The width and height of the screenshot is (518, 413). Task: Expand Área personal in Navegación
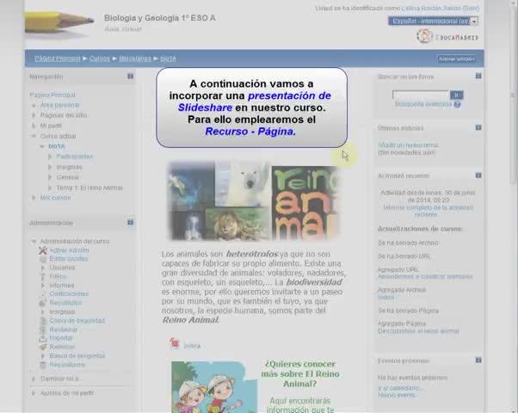[34, 105]
